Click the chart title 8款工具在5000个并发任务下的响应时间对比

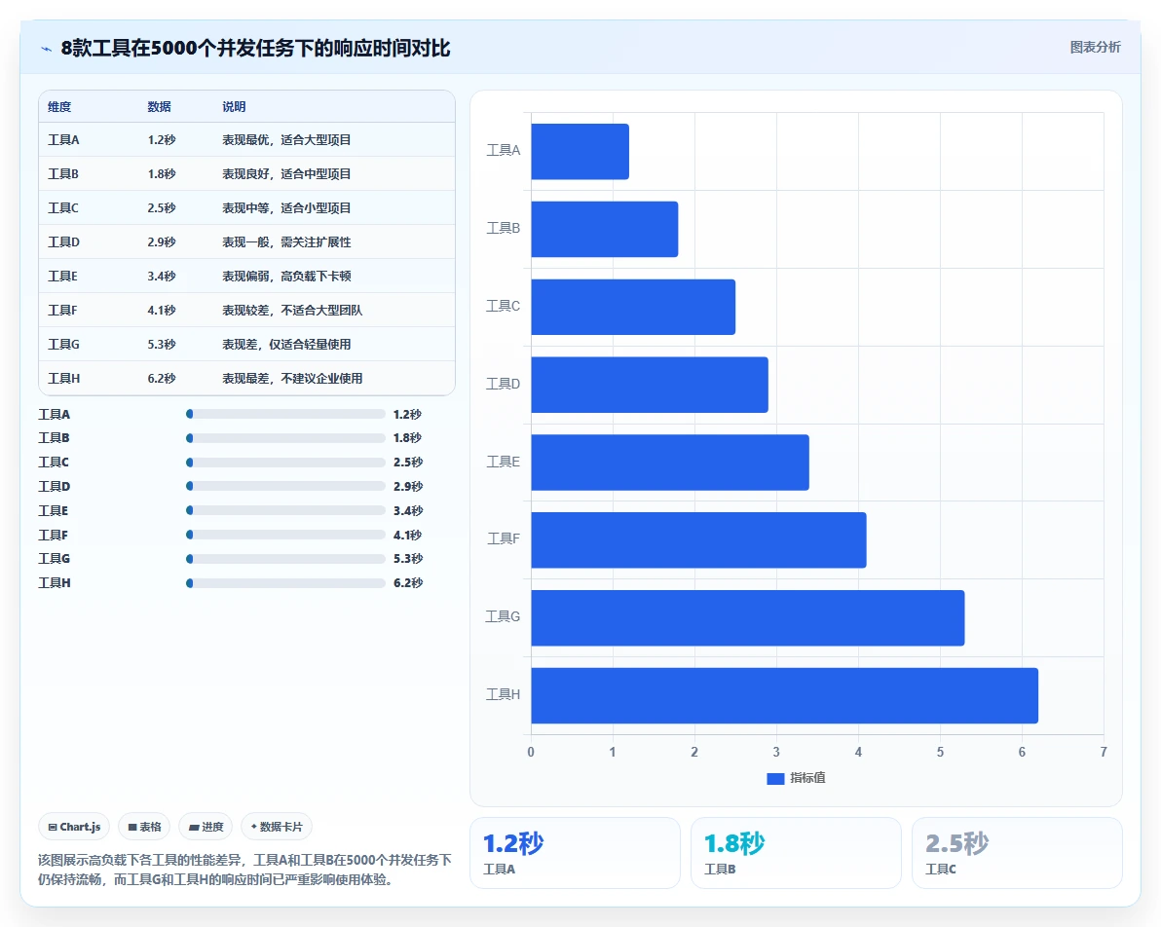coord(255,48)
